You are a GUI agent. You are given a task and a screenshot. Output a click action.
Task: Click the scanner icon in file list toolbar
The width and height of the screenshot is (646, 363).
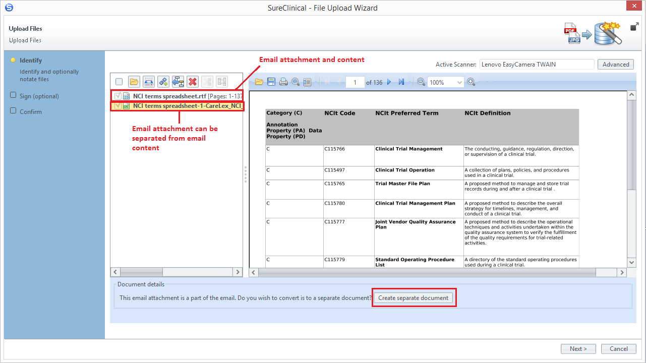coord(148,82)
